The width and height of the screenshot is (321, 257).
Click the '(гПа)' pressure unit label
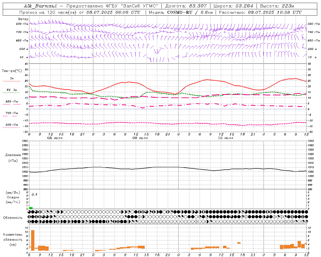13,161
